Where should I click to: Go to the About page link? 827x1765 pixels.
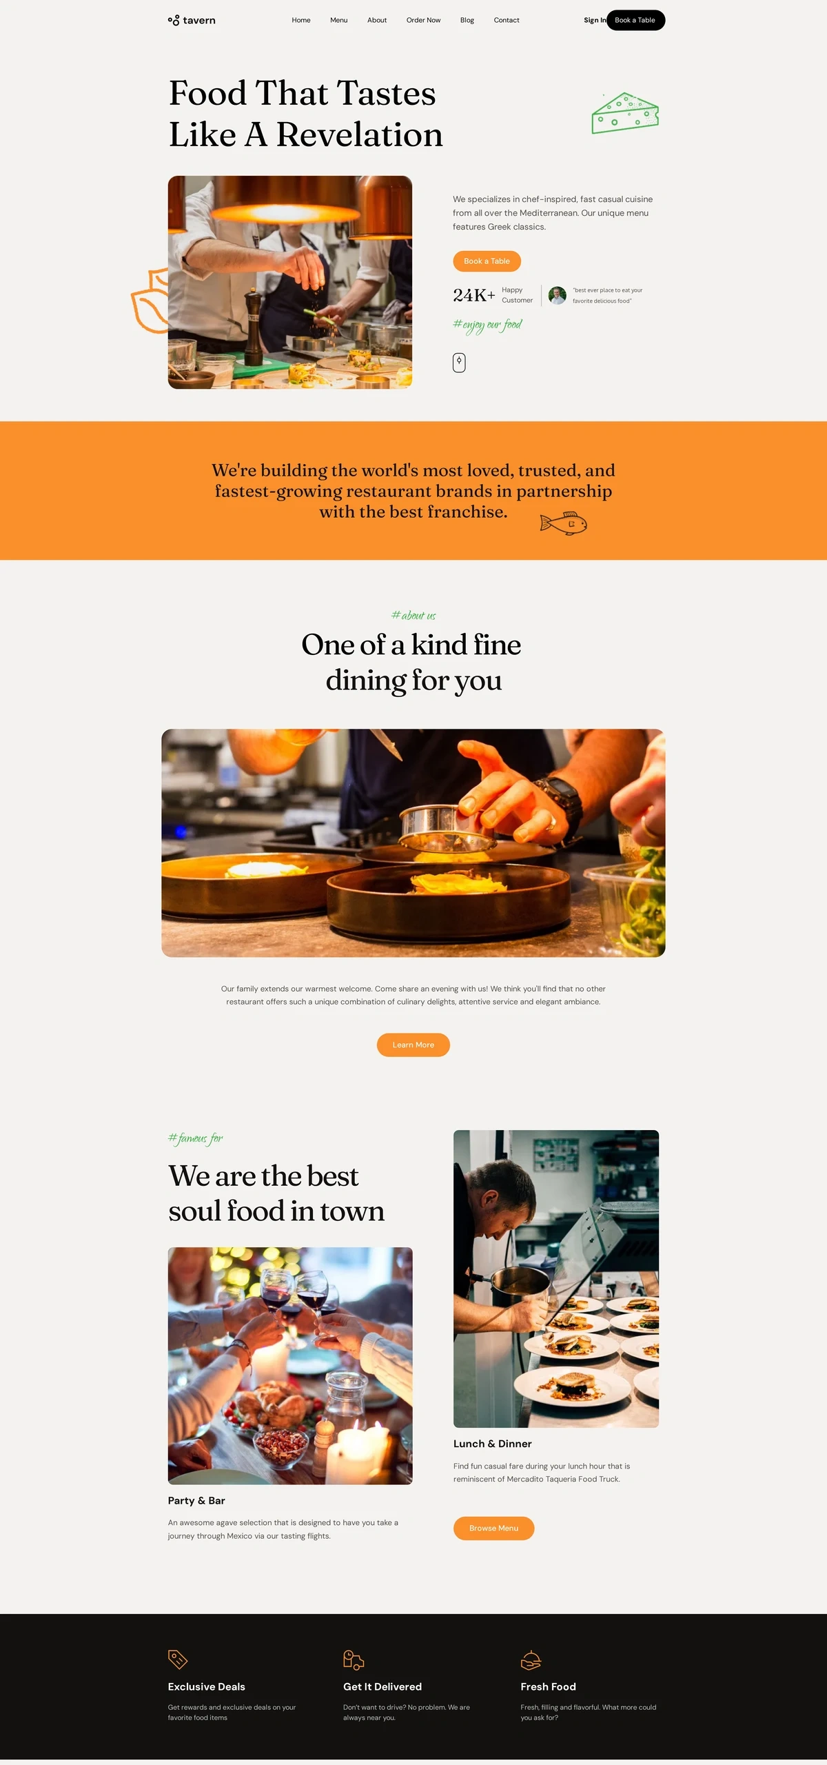point(377,20)
